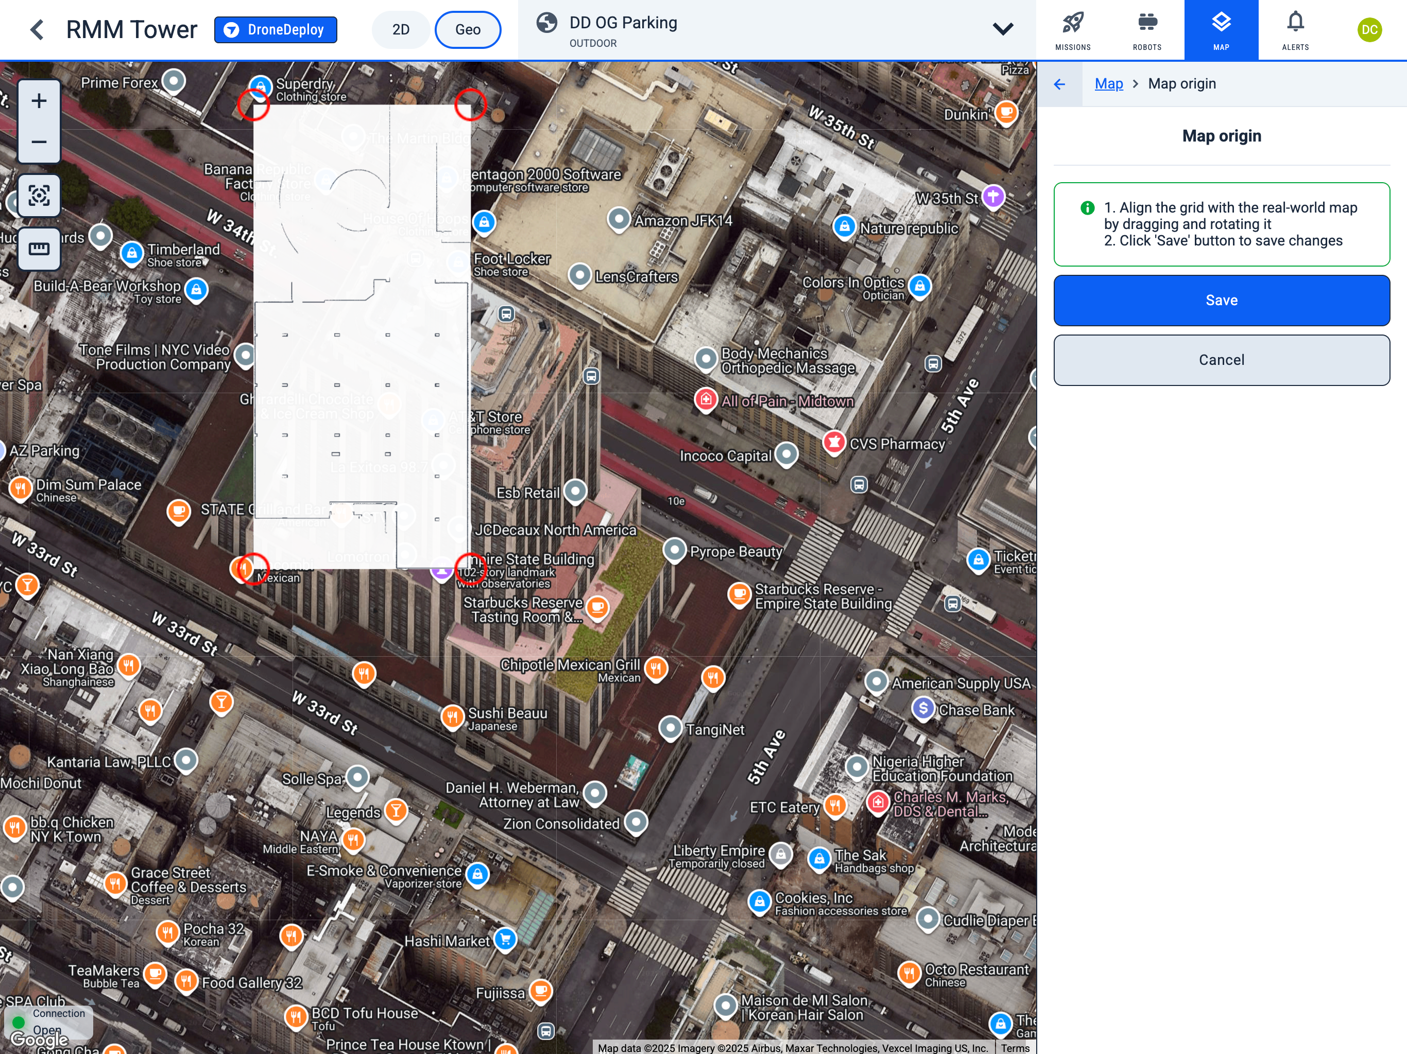Toggle Geo mode on
Screen dimensions: 1407x1054
point(468,29)
